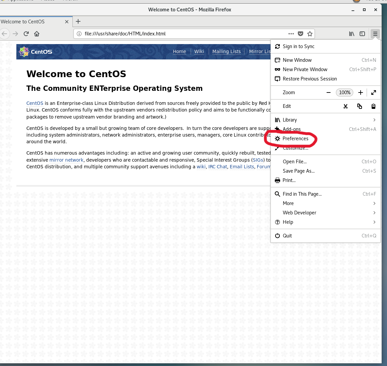The width and height of the screenshot is (387, 366).
Task: Open the Home link in CentOS banner
Action: (179, 51)
